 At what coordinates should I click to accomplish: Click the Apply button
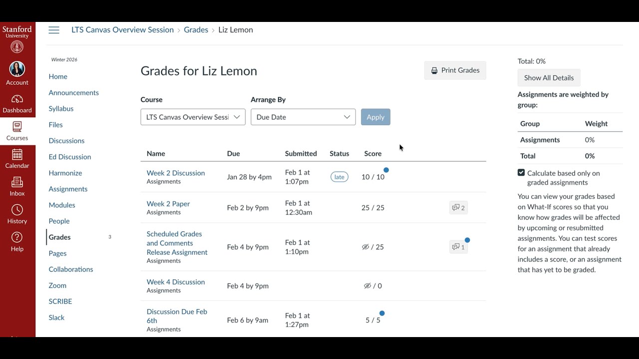[375, 117]
